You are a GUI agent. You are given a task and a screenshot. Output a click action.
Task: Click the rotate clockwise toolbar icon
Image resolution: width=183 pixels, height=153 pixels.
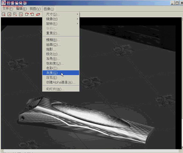coord(27,14)
